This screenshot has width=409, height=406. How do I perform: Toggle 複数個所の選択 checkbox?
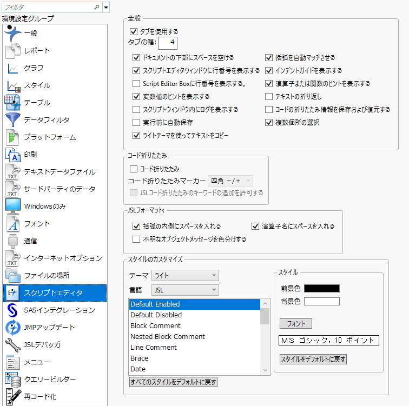[269, 123]
